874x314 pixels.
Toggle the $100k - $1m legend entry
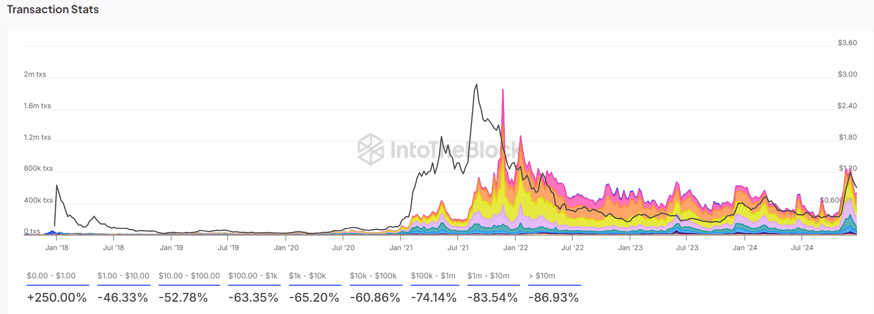(x=433, y=276)
